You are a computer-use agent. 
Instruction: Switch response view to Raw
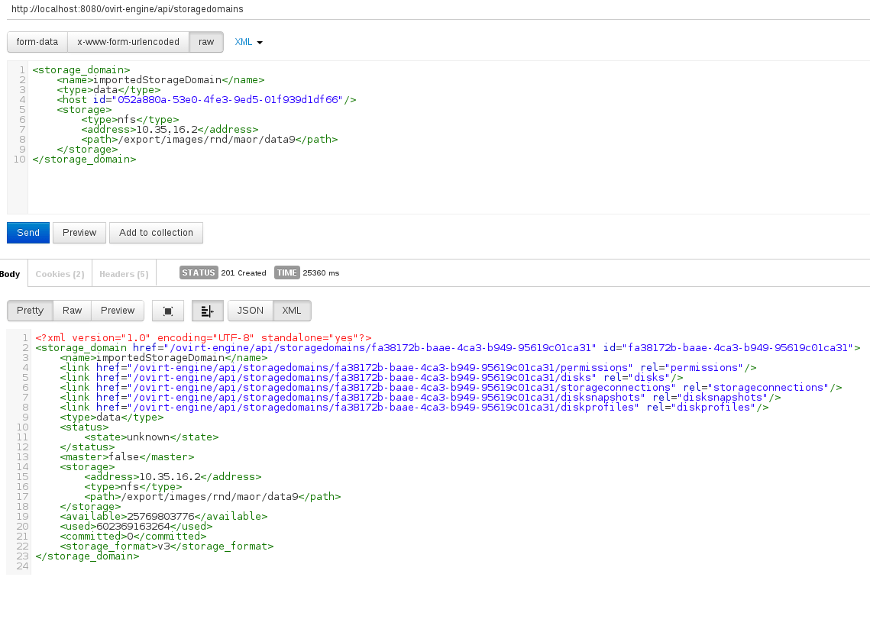pos(73,311)
